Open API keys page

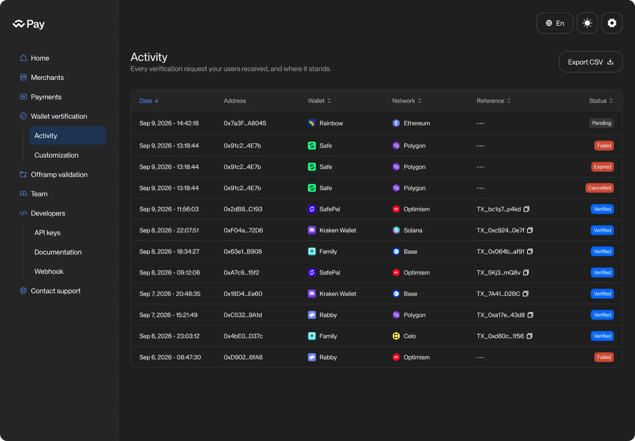click(47, 233)
